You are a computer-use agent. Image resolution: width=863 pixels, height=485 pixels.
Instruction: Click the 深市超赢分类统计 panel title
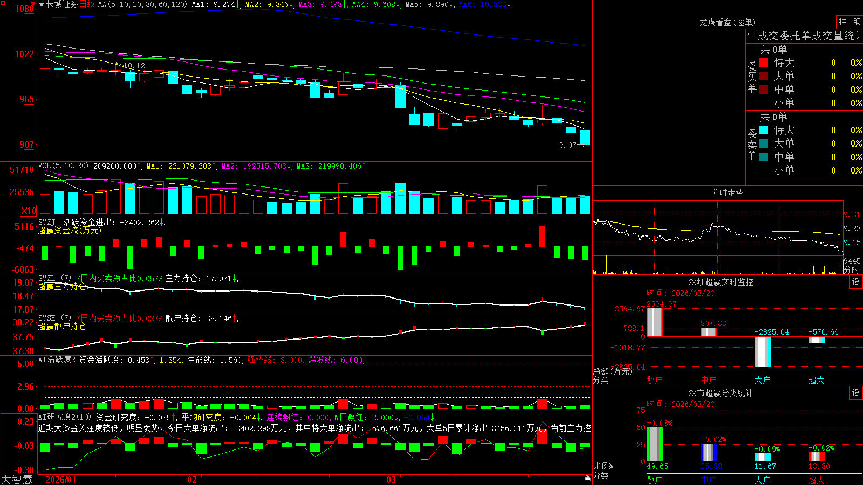721,393
